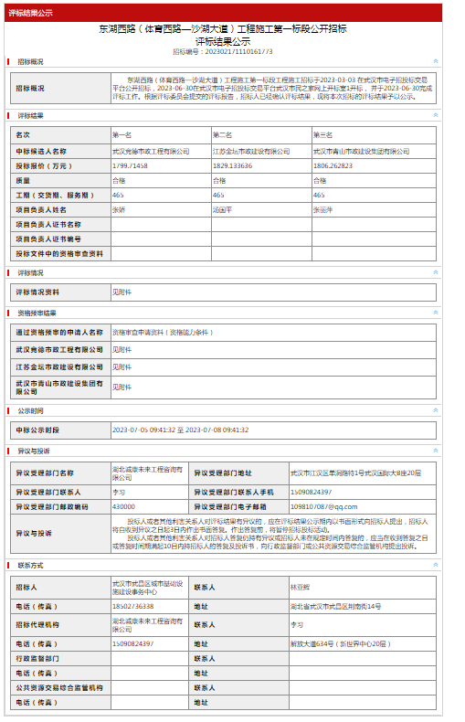Click 合格 in the first-place column
Screen dimensions: 465x722
(x=119, y=181)
